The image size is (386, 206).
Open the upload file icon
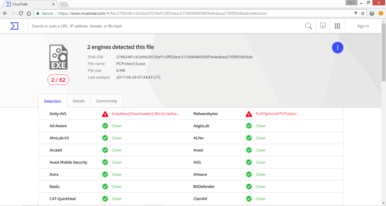(x=323, y=26)
